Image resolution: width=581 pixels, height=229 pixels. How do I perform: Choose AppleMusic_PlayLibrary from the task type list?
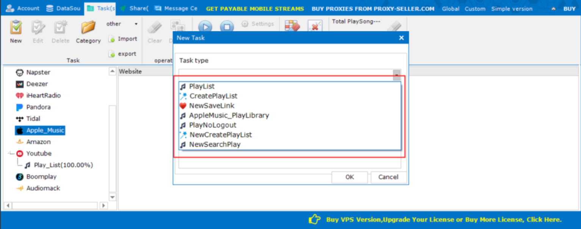tap(290, 116)
